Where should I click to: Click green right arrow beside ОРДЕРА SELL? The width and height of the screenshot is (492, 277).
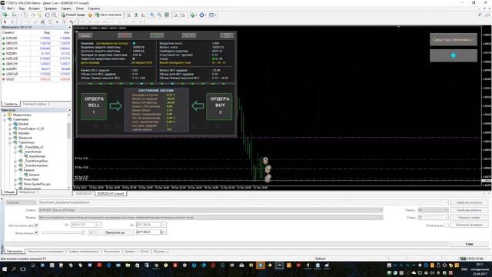pos(115,106)
